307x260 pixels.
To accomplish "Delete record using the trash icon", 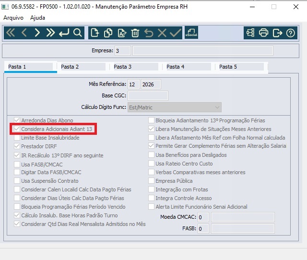I will pos(135,33).
